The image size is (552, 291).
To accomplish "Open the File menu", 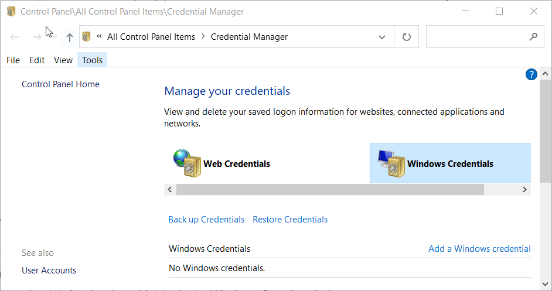I will pyautogui.click(x=13, y=60).
